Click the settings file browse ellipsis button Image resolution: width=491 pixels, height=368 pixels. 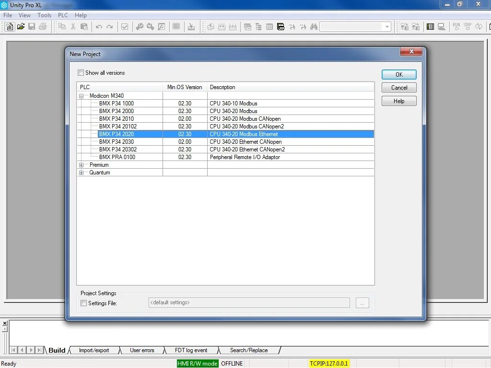[362, 303]
